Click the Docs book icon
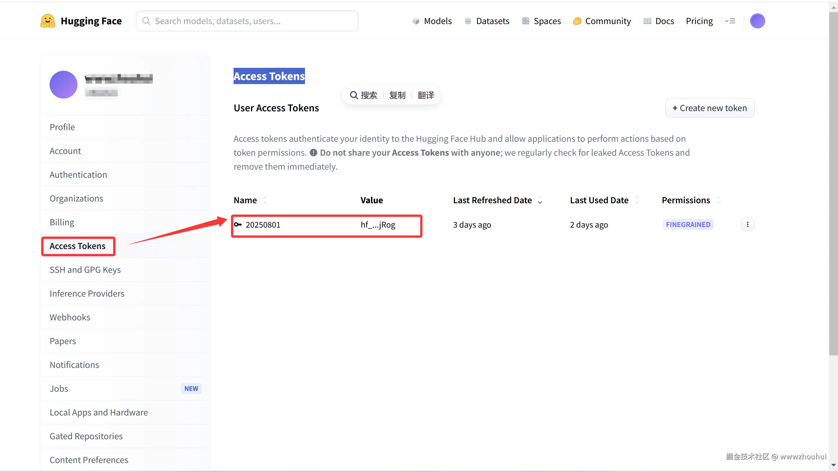 pos(647,21)
